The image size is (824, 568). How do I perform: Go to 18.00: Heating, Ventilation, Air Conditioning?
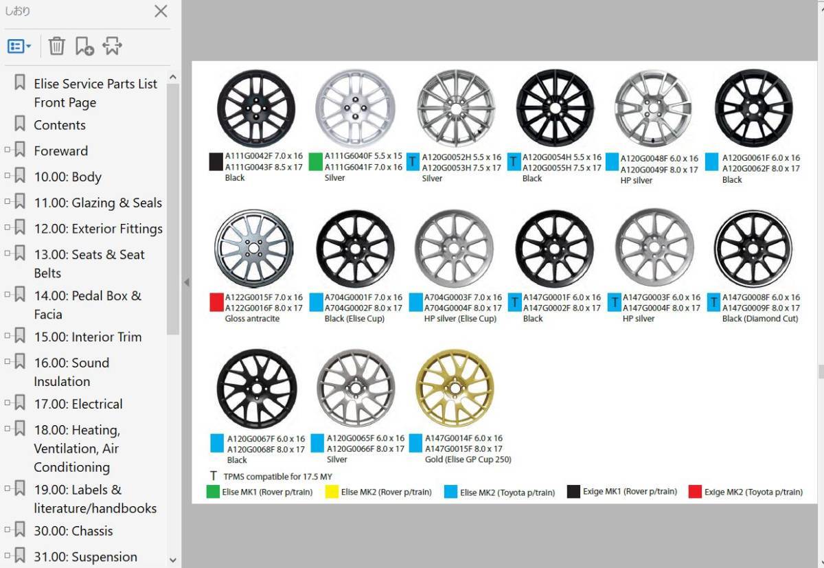coord(76,448)
